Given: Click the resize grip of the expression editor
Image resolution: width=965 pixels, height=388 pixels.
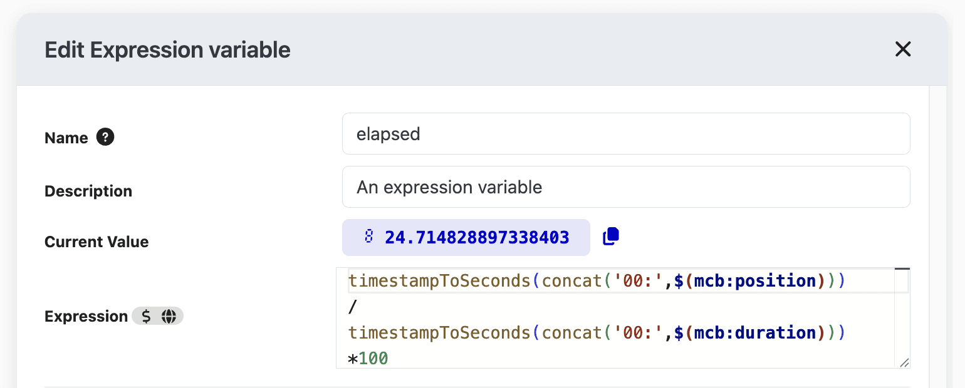Looking at the screenshot, I should tap(904, 362).
